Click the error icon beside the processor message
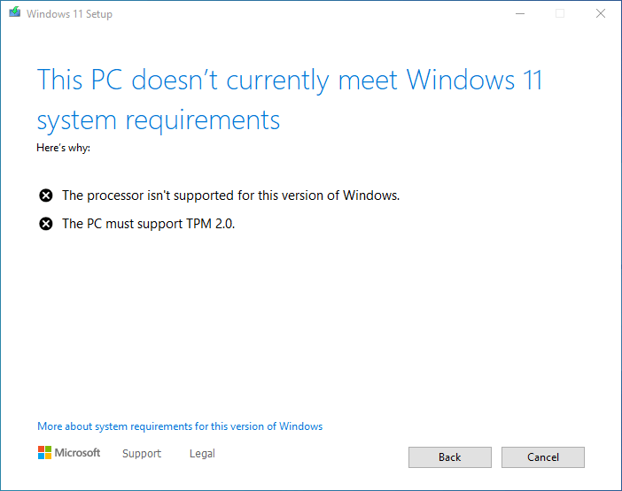Screen dimensions: 622x491 (x=45, y=196)
